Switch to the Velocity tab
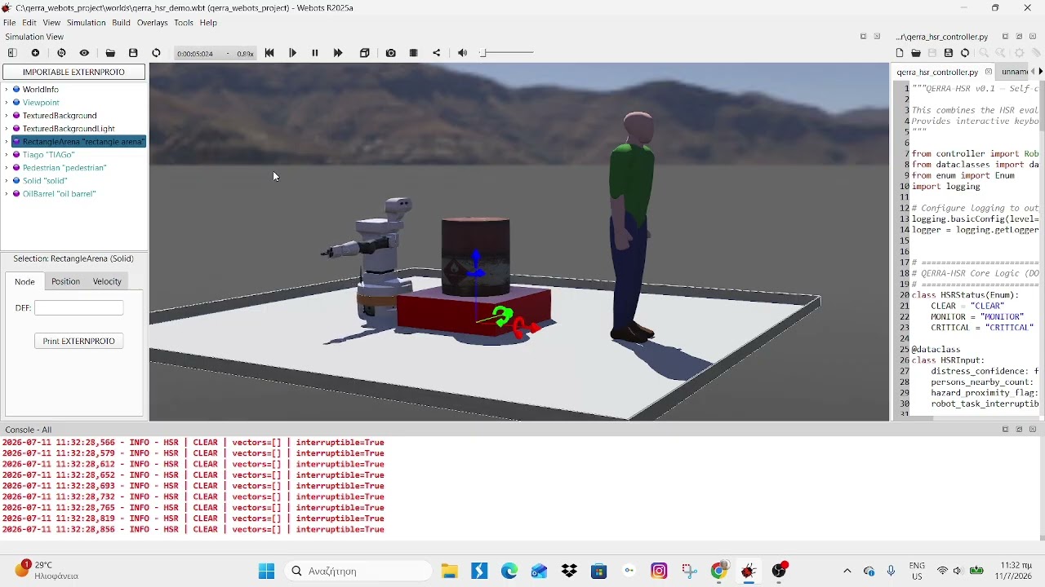 (107, 281)
